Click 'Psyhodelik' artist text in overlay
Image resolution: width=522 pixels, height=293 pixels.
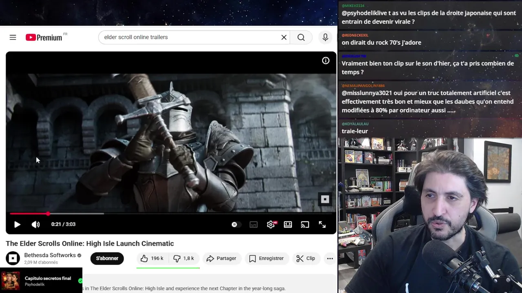[34, 285]
